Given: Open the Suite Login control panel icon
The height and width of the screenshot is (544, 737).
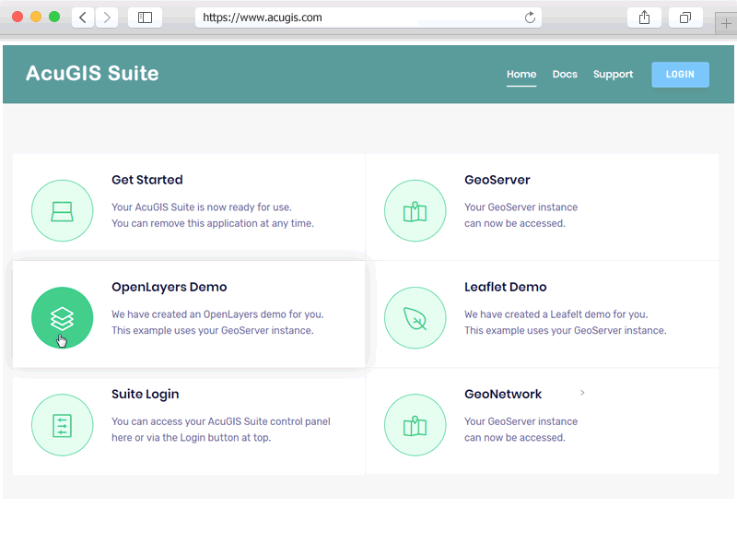Looking at the screenshot, I should (x=62, y=425).
